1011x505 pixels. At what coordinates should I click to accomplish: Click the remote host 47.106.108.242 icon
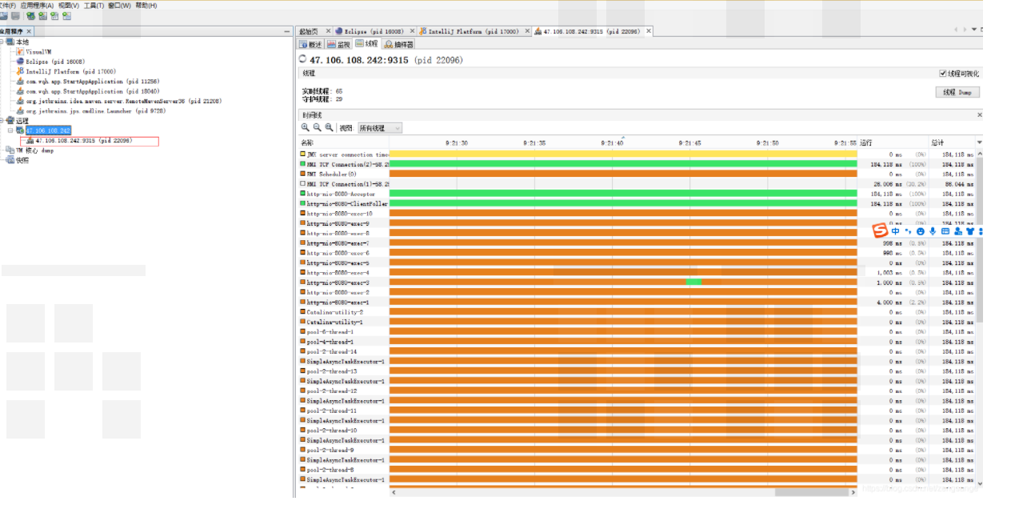point(20,130)
